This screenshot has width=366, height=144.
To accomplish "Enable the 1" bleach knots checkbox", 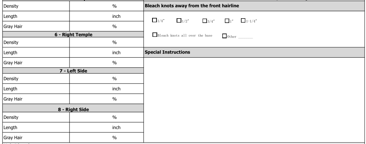I will [227, 21].
